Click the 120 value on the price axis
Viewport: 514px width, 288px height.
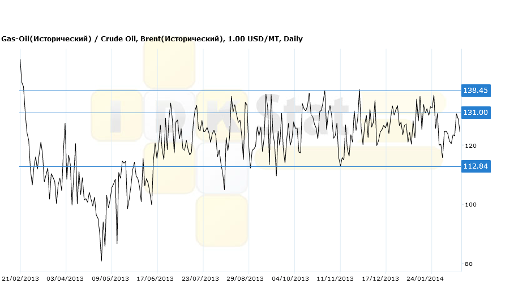coord(470,146)
